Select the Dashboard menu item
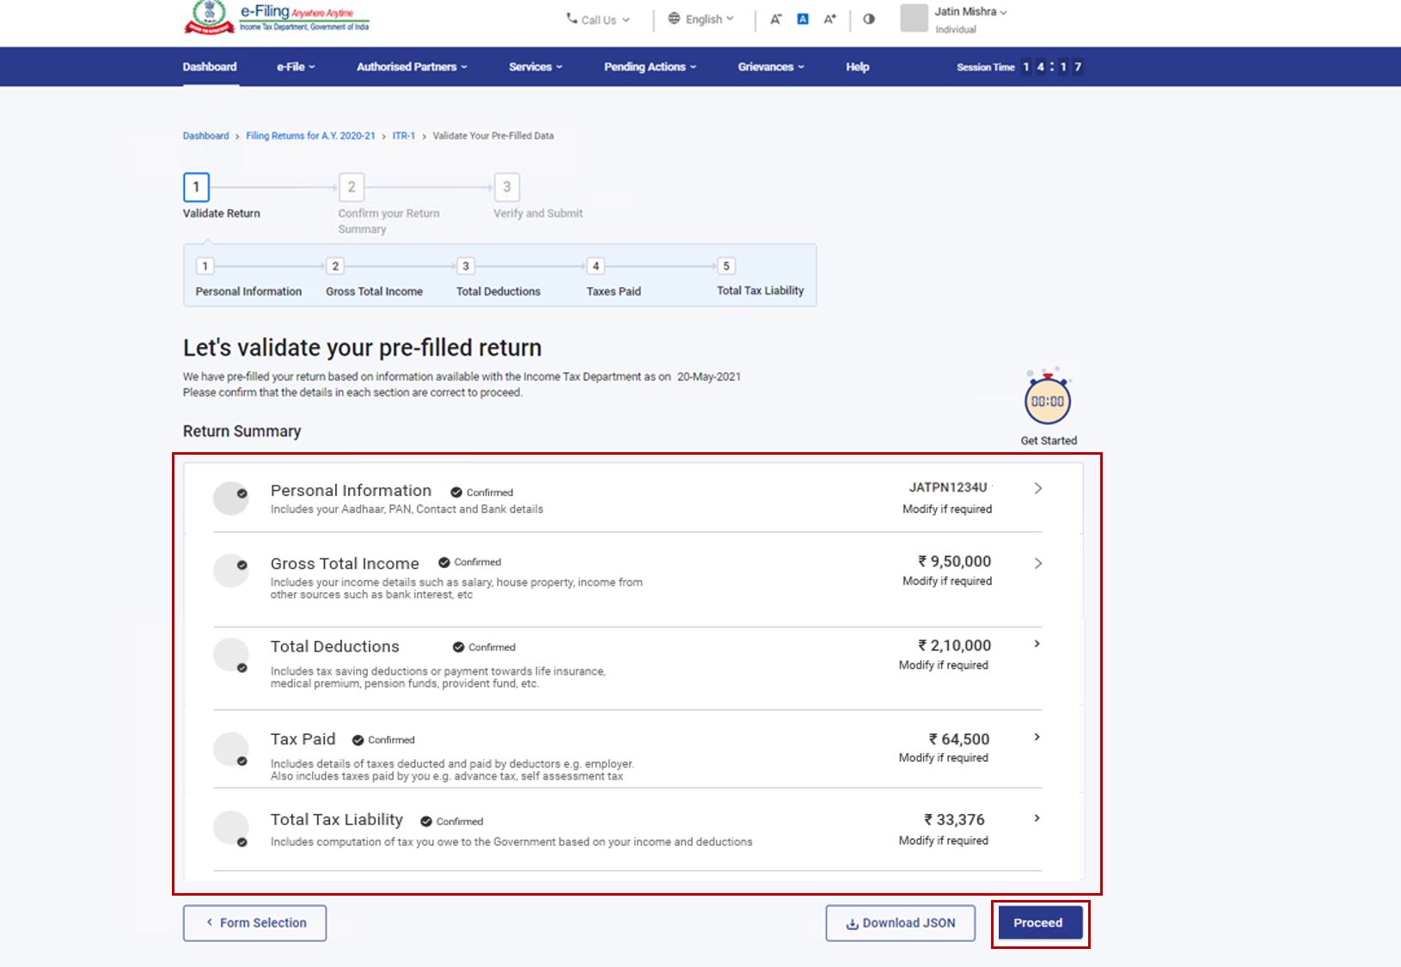This screenshot has width=1401, height=967. pyautogui.click(x=210, y=66)
